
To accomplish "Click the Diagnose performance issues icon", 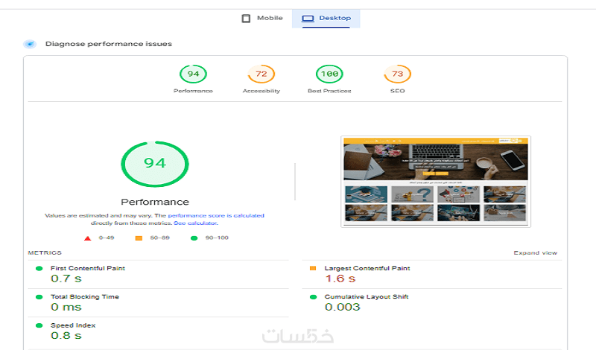I will pos(30,44).
